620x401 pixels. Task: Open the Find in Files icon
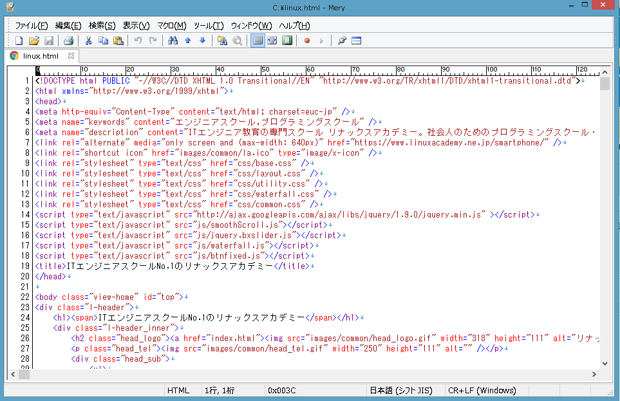pyautogui.click(x=222, y=41)
